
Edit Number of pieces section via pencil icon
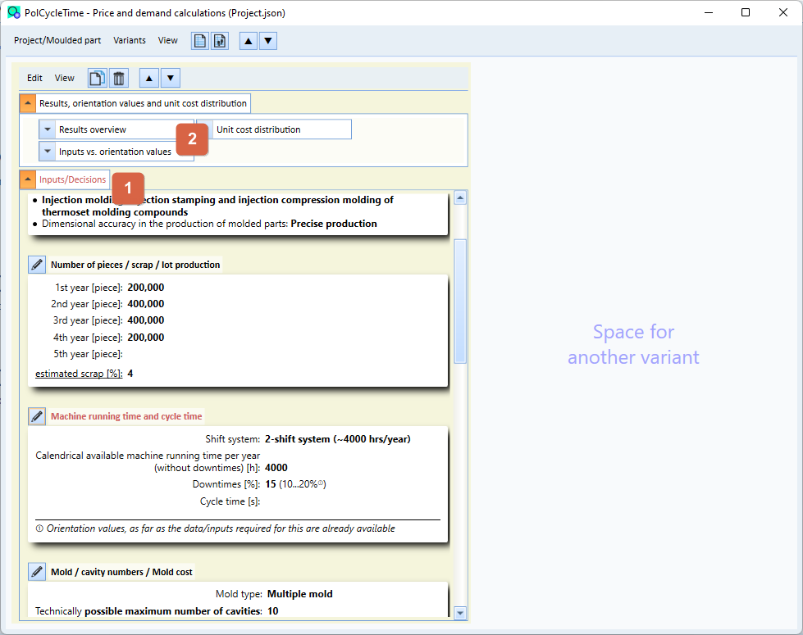pyautogui.click(x=37, y=265)
